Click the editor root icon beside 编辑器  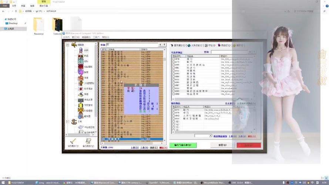(74, 45)
